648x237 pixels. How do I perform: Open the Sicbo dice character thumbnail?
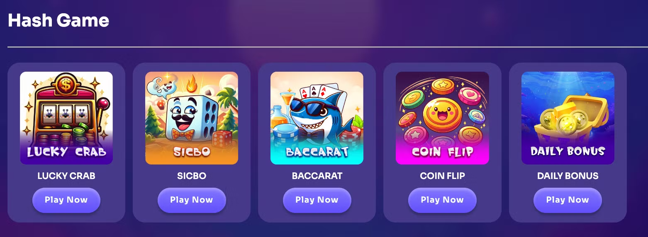coord(192,118)
